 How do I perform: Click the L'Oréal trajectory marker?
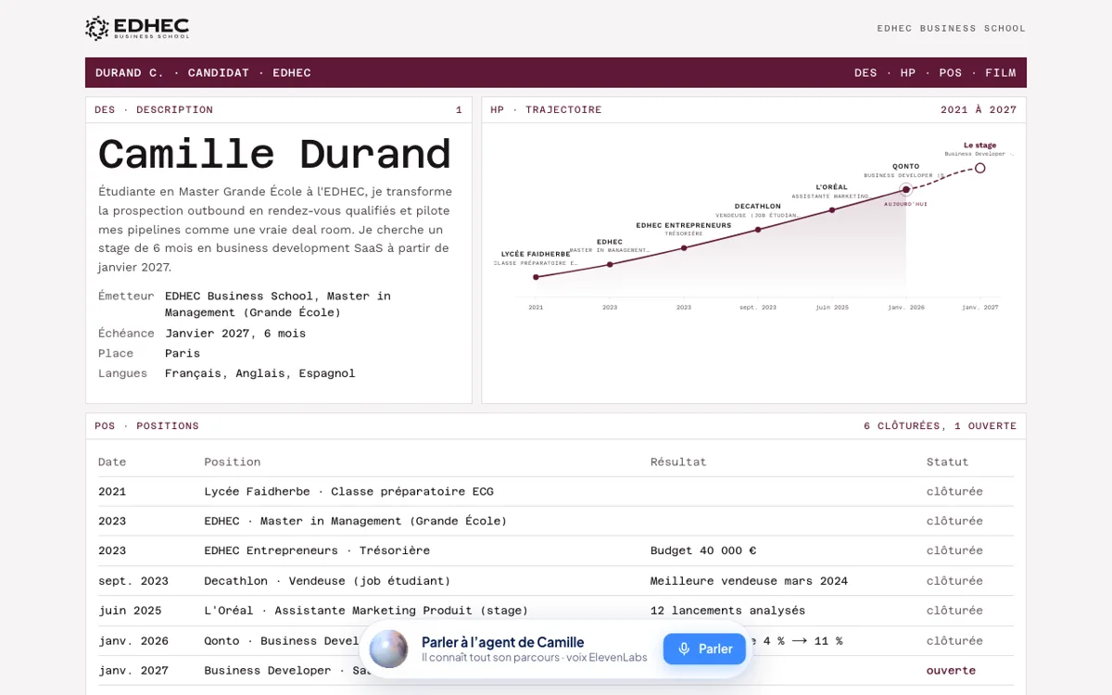(832, 209)
